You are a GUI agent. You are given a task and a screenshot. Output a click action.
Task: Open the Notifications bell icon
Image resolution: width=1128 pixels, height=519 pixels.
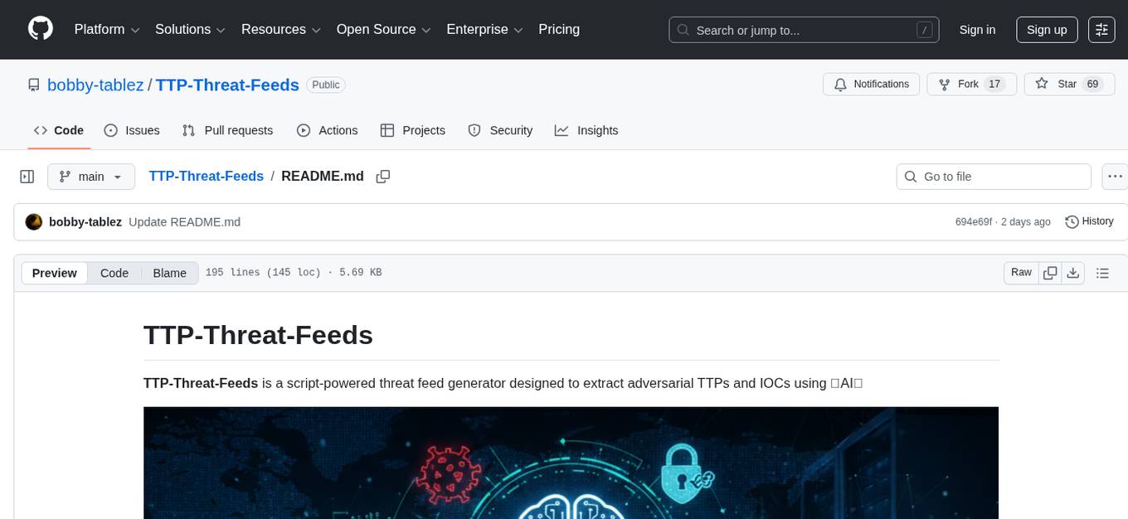pyautogui.click(x=841, y=84)
